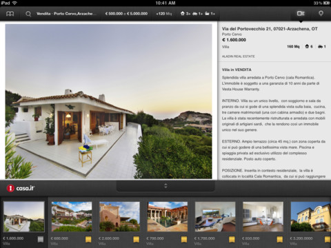Open the map pin location view

[x=321, y=13]
